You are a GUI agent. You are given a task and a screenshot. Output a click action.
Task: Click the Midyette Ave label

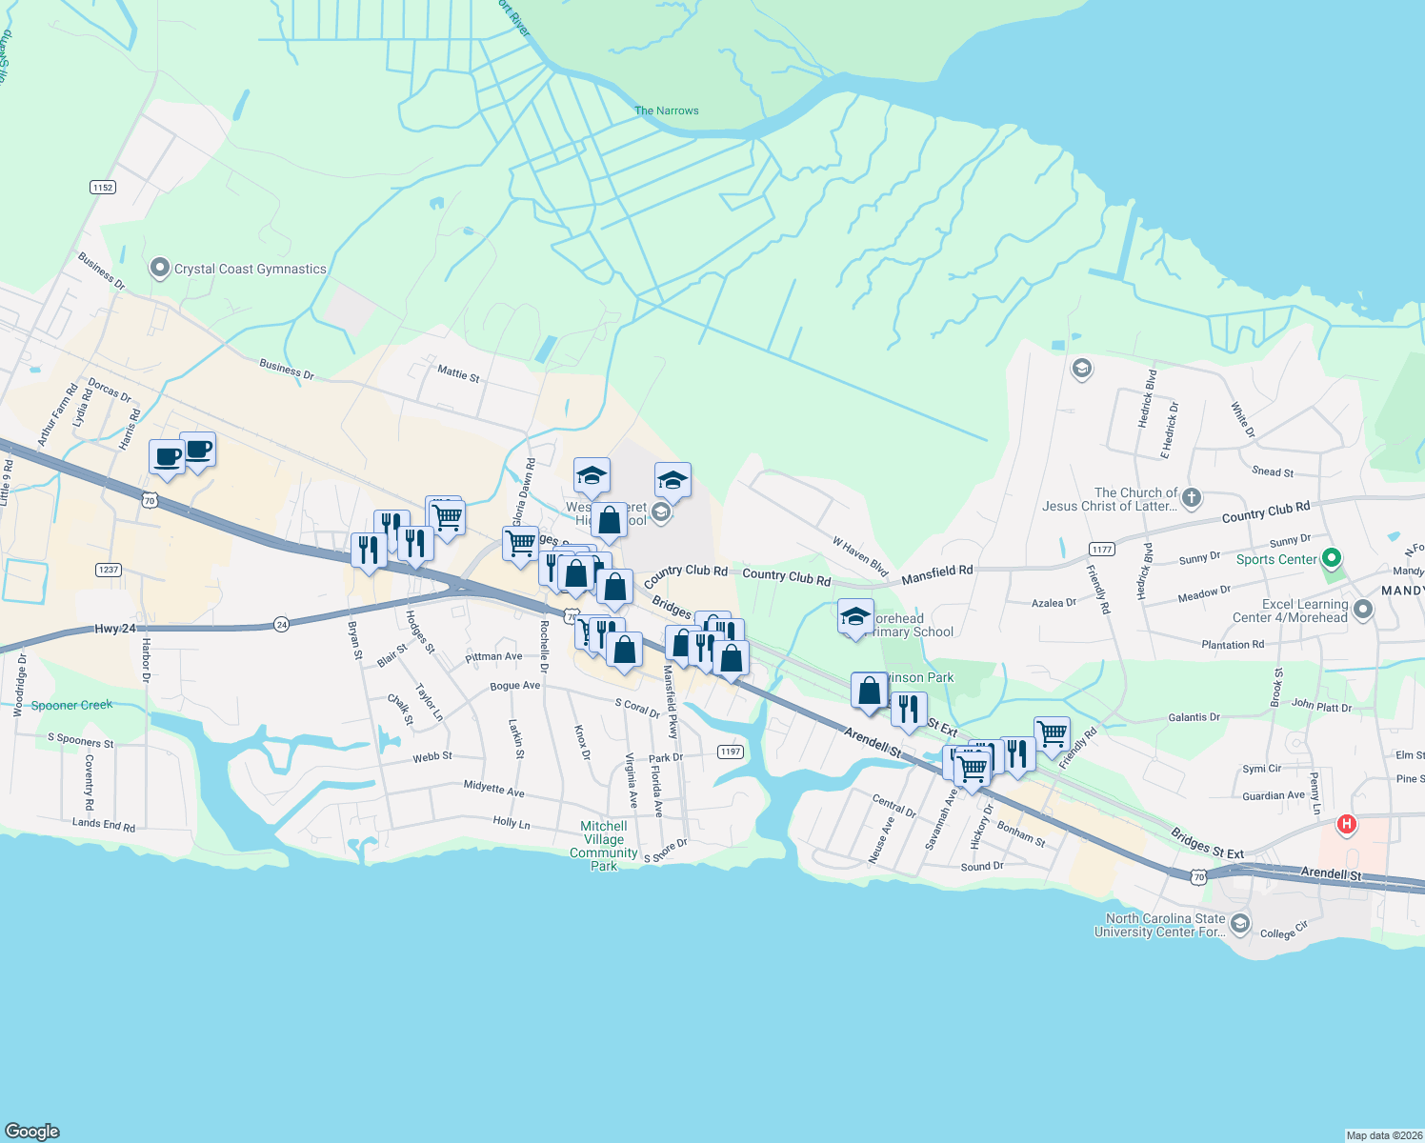click(493, 789)
